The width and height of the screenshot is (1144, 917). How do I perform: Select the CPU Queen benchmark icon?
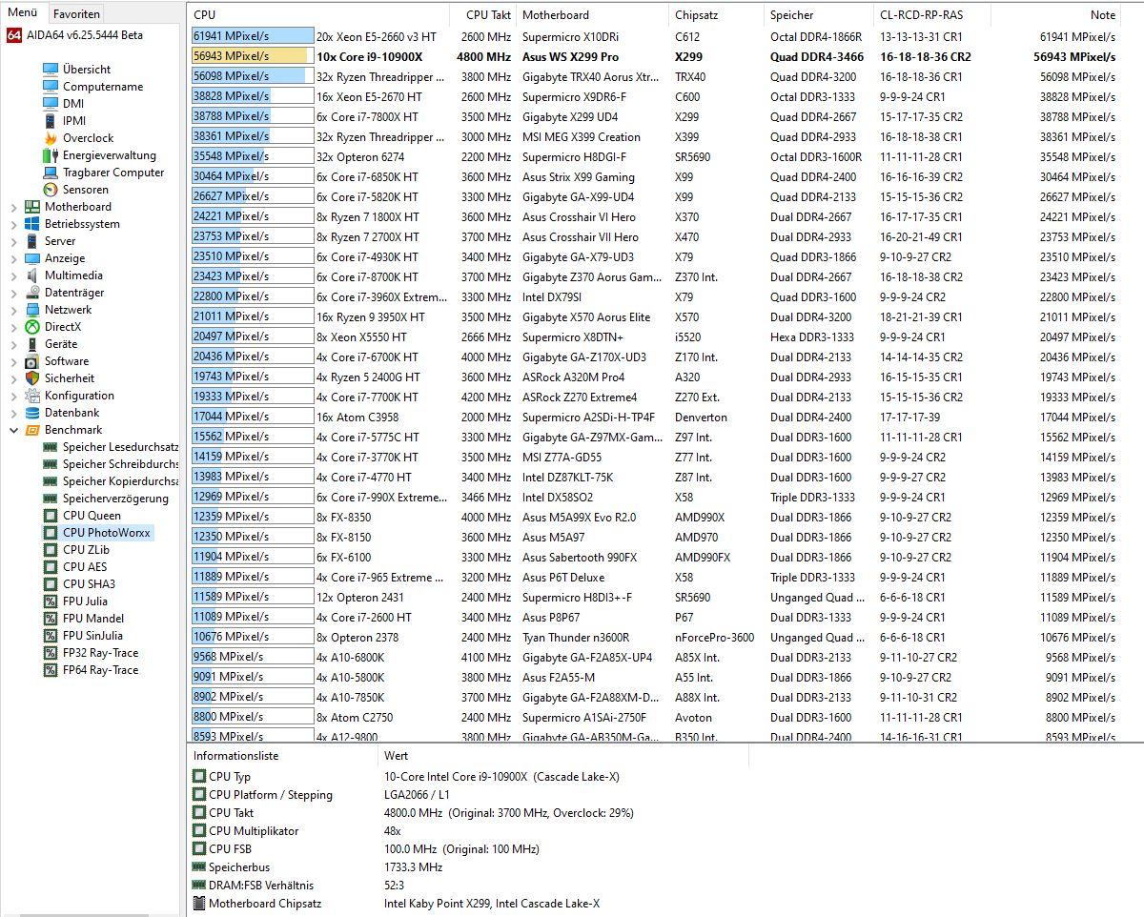[51, 516]
